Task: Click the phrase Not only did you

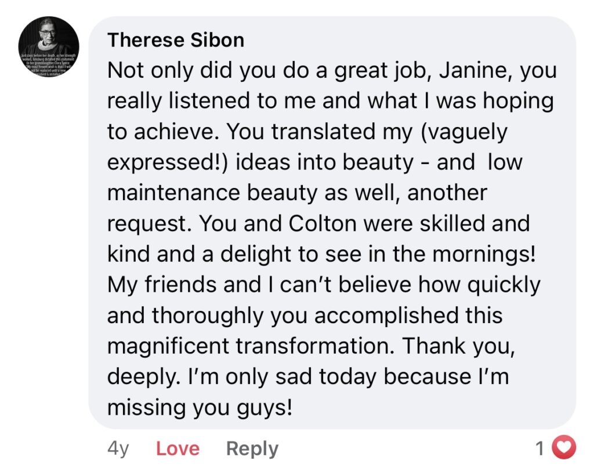Action: coord(191,71)
